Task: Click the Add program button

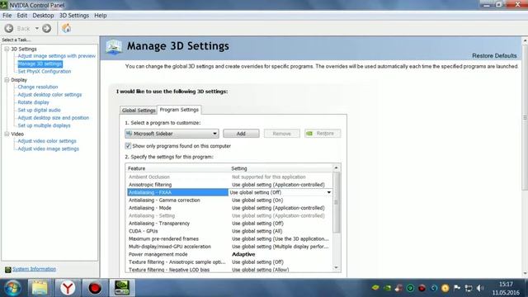Action: pyautogui.click(x=241, y=134)
